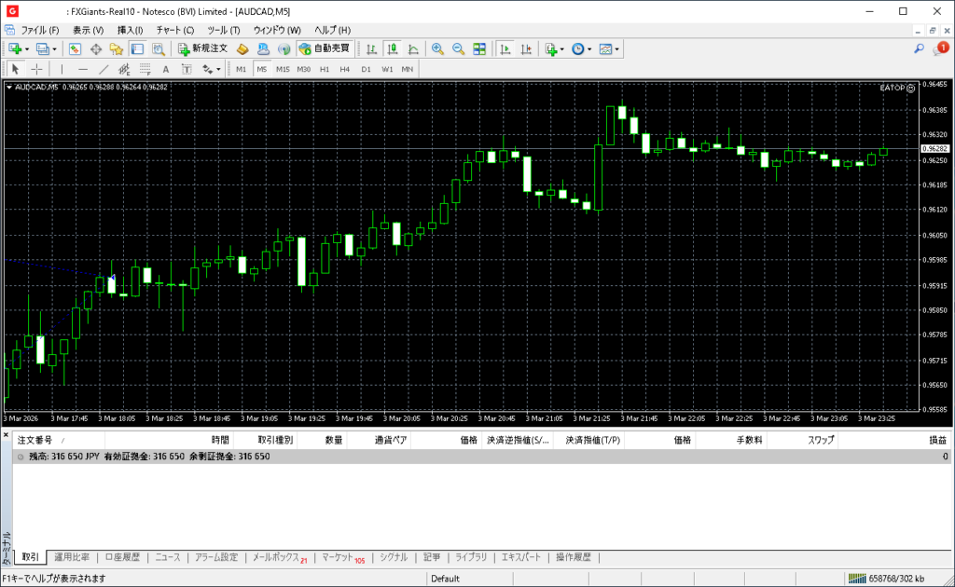Open the search magnifier icon
The height and width of the screenshot is (587, 955).
919,48
